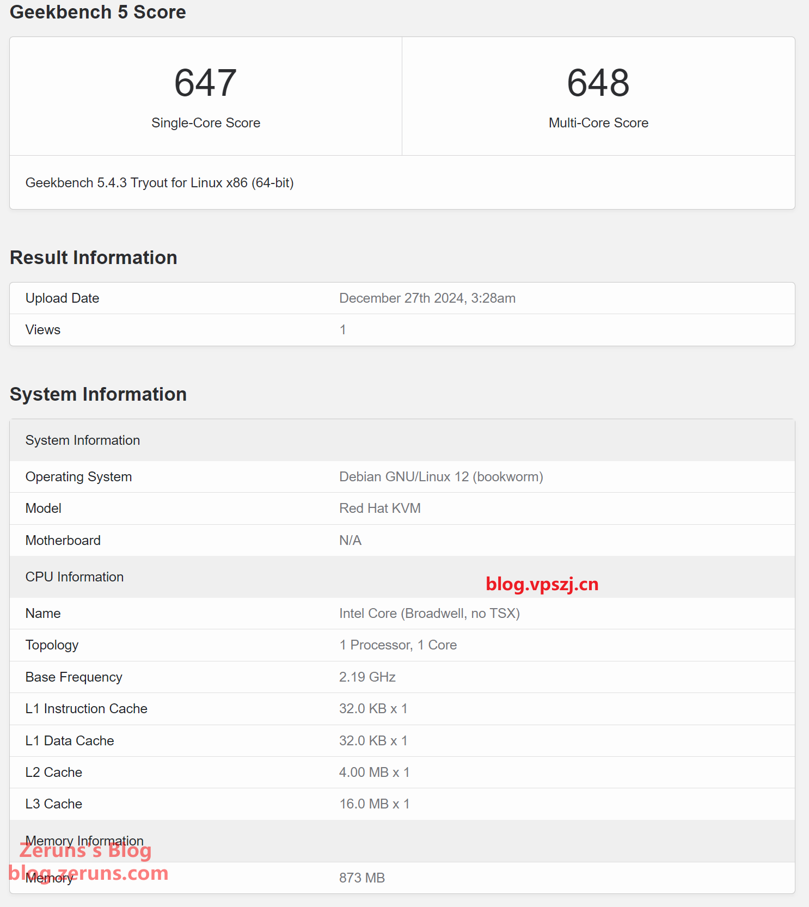This screenshot has width=809, height=907.
Task: Click the Motherboard N/A value
Action: [x=350, y=541]
